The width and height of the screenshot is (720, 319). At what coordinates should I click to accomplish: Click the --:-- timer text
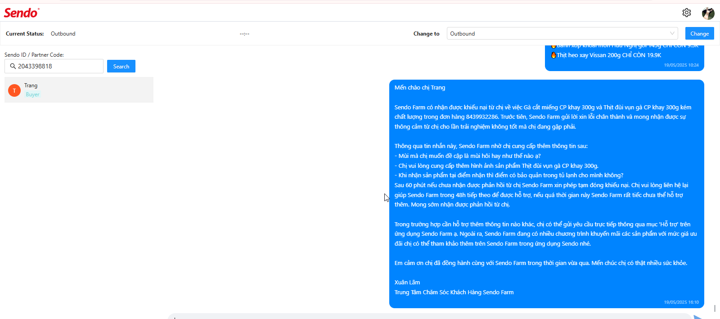[x=244, y=34]
